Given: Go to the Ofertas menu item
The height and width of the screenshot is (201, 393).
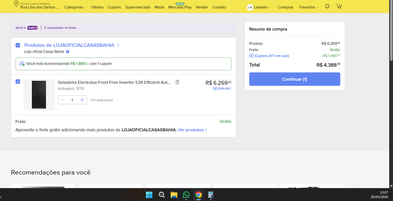Looking at the screenshot, I should [x=97, y=7].
